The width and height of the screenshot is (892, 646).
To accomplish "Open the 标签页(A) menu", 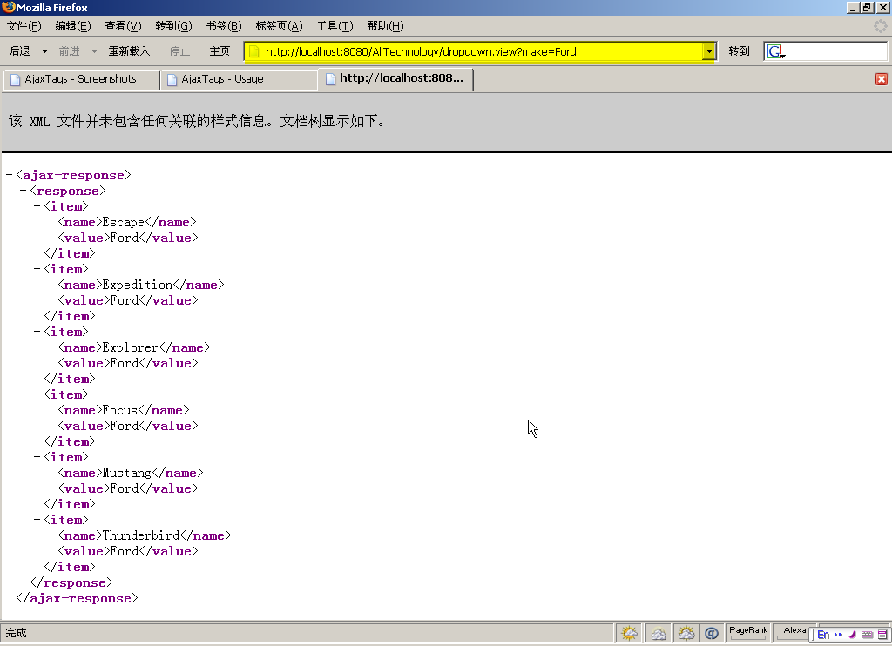I will pos(279,26).
